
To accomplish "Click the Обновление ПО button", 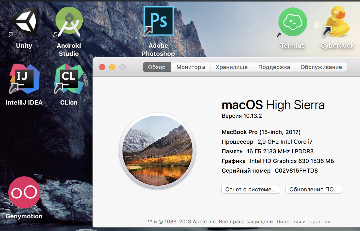I will [314, 189].
